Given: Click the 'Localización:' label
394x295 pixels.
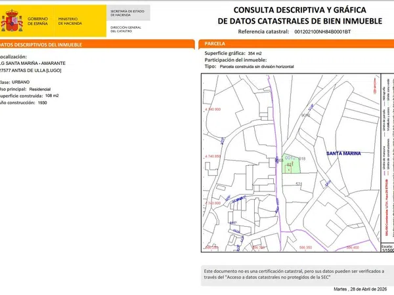Looking at the screenshot, I should (x=13, y=56).
